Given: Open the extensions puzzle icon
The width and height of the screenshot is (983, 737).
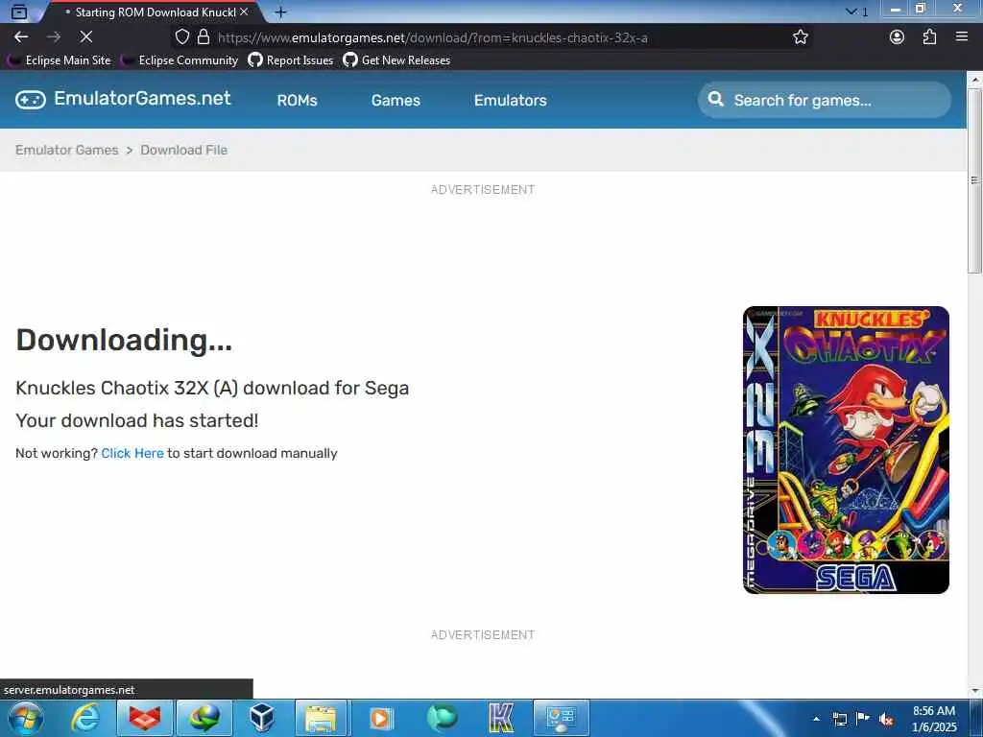Looking at the screenshot, I should [x=929, y=37].
